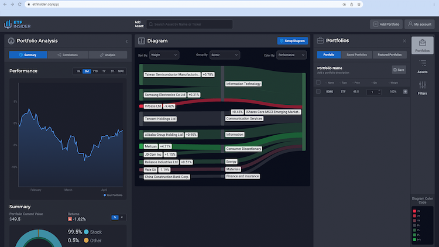Open the Sort By Weight dropdown

tap(164, 55)
